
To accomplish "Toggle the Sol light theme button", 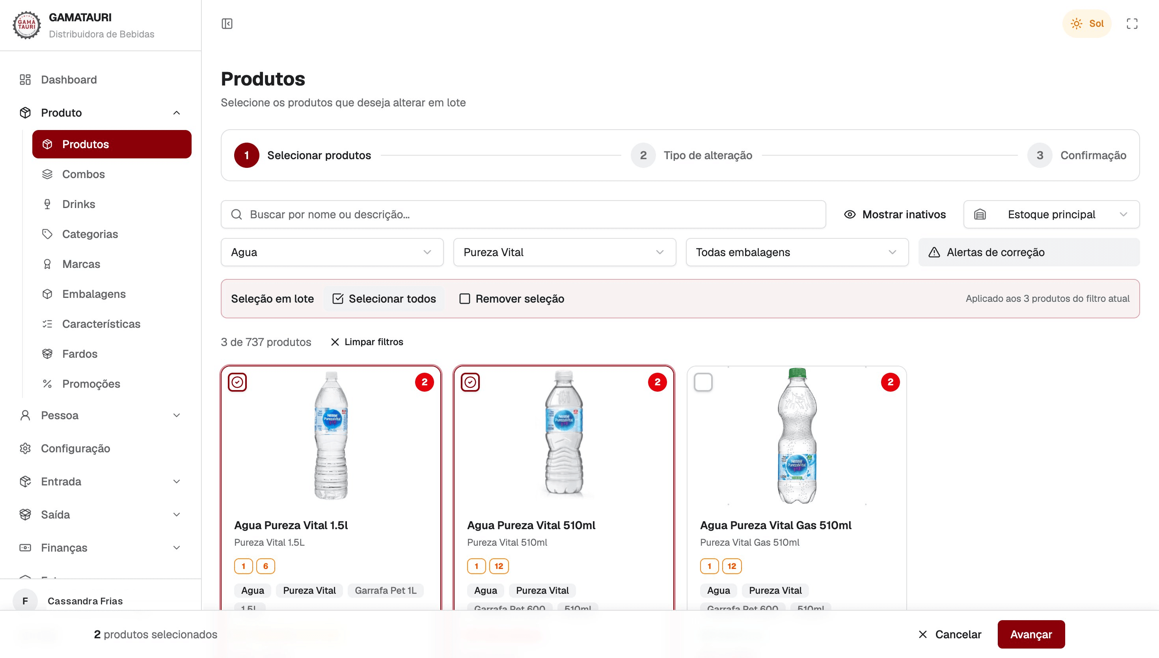I will coord(1087,24).
